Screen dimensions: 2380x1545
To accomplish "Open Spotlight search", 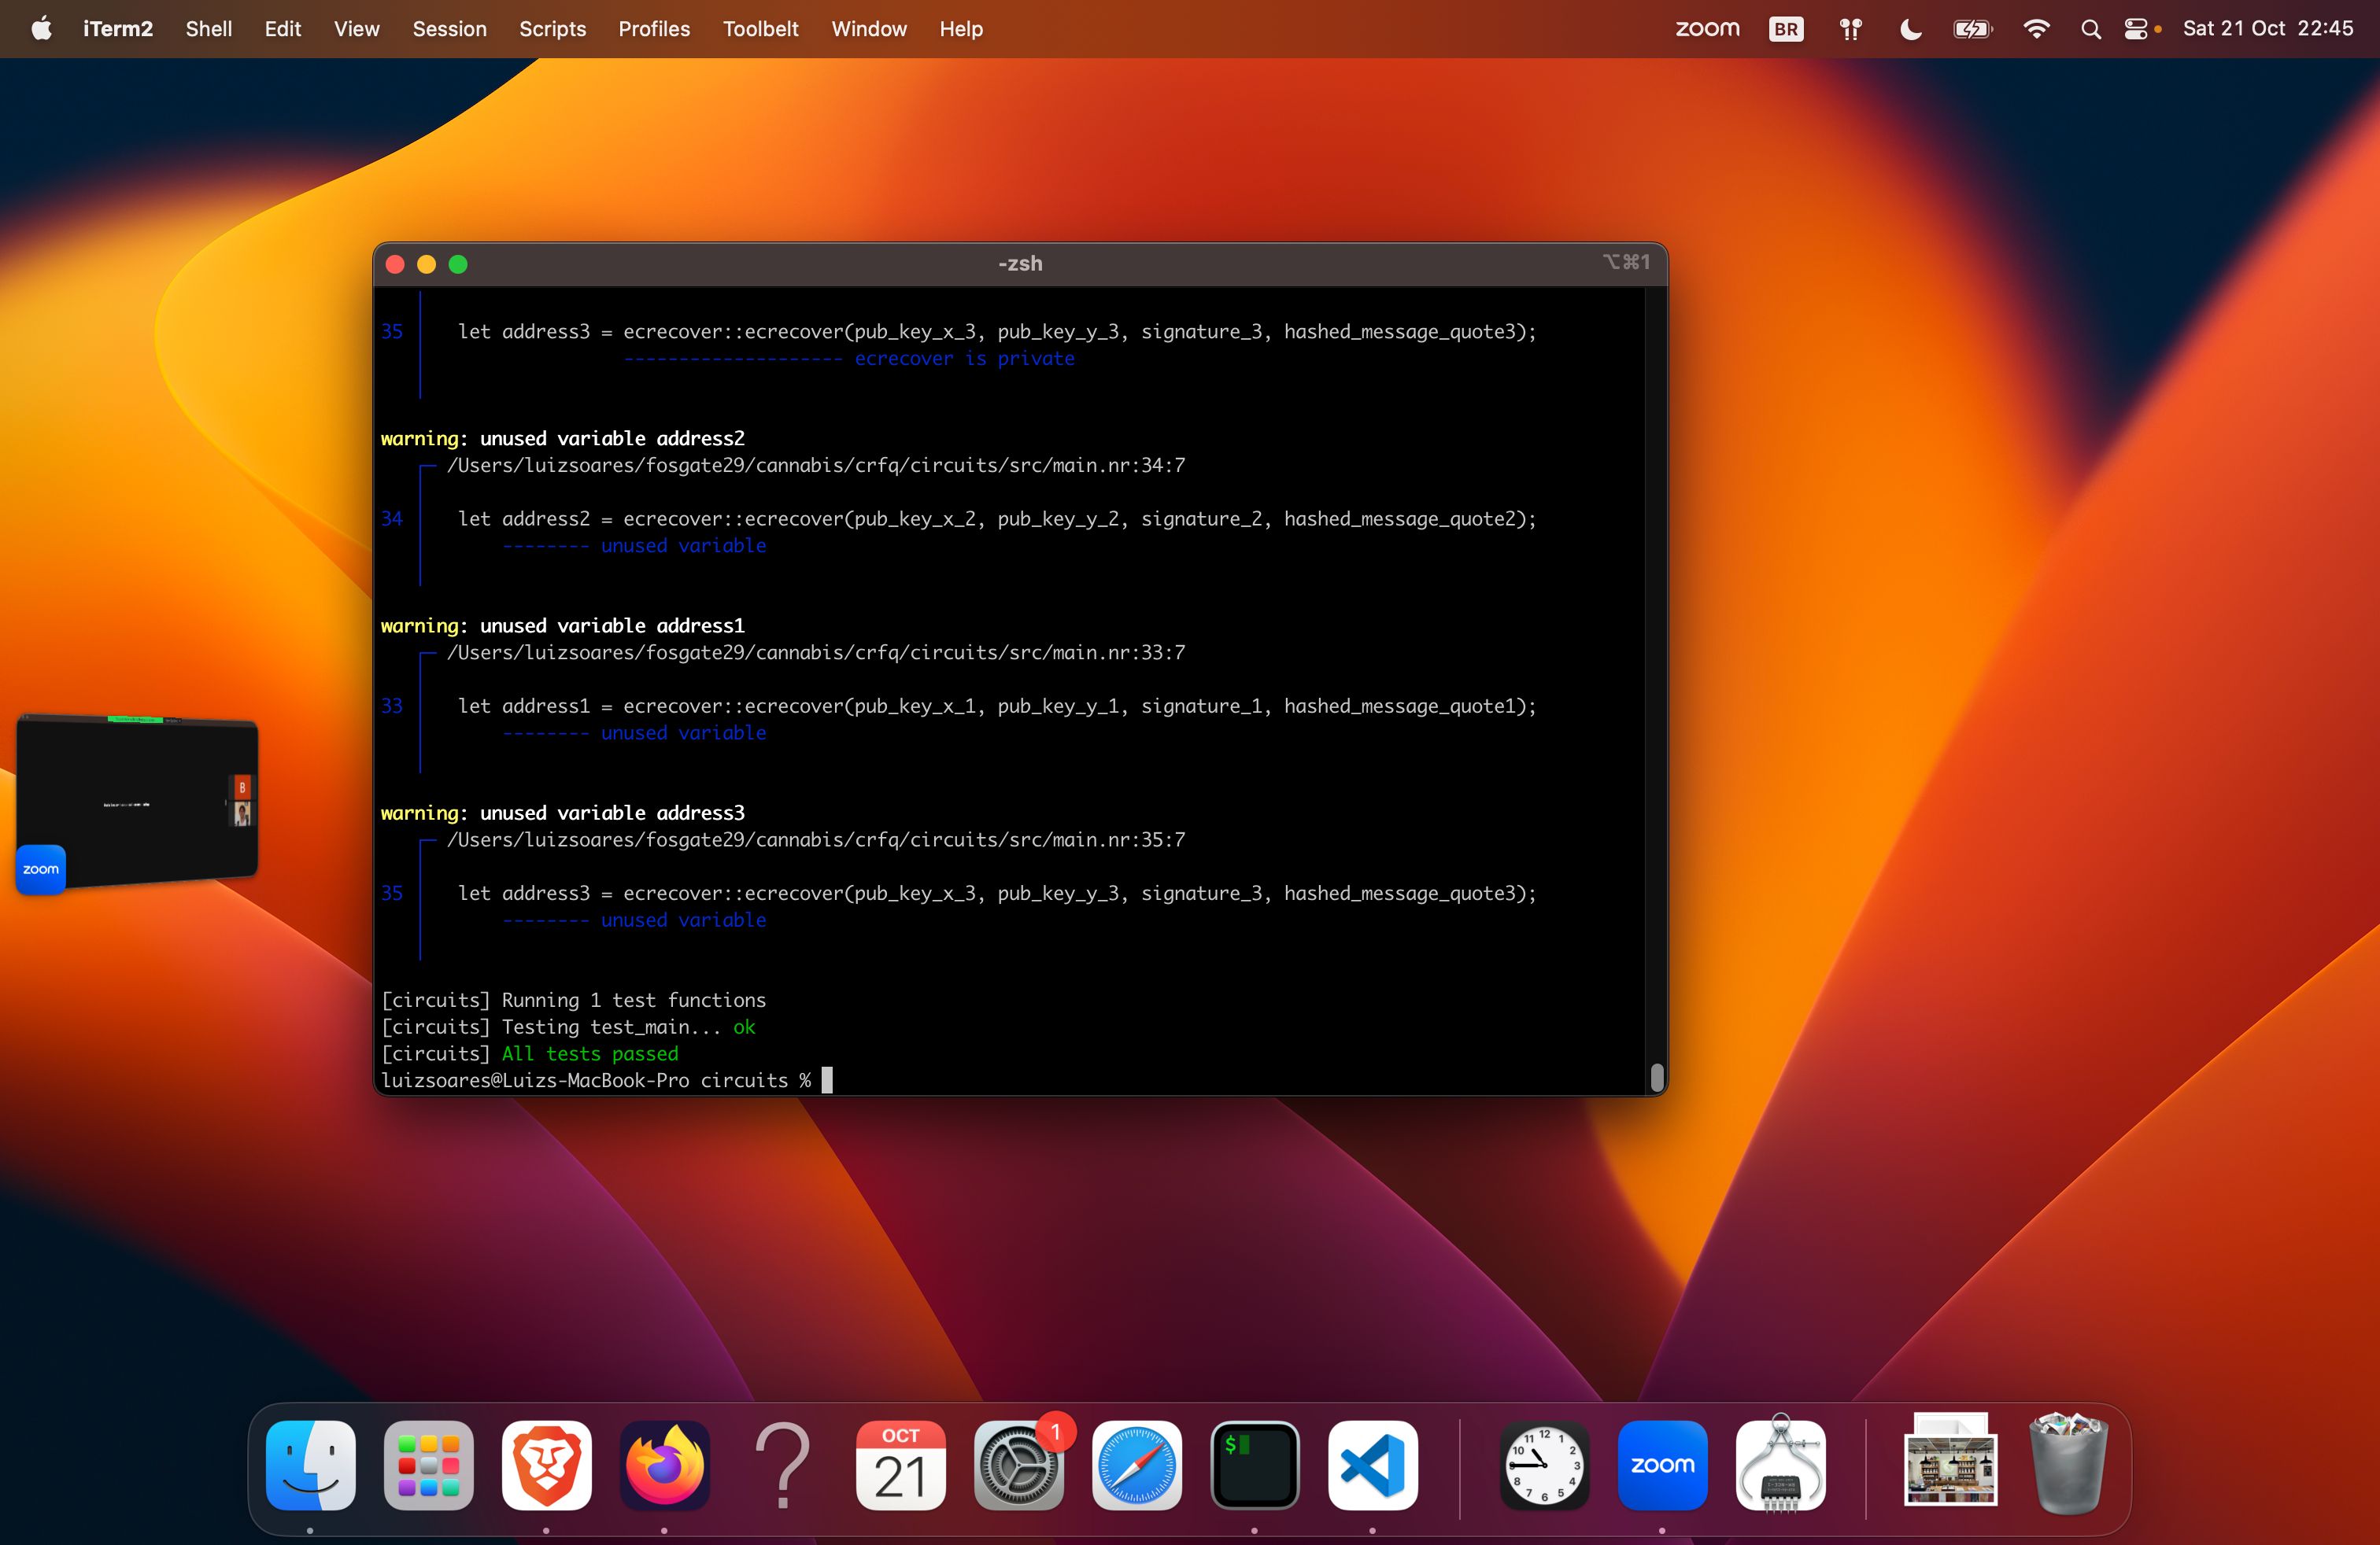I will click(2090, 29).
